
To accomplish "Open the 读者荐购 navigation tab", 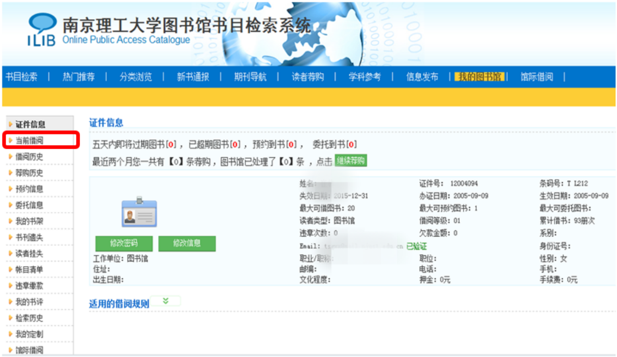I will (x=308, y=77).
